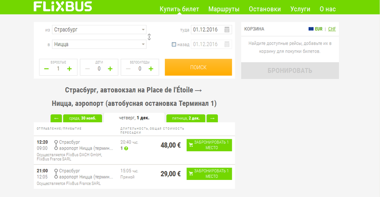Click the EUR flag icon
This screenshot has width=380, height=197.
[x=311, y=29]
